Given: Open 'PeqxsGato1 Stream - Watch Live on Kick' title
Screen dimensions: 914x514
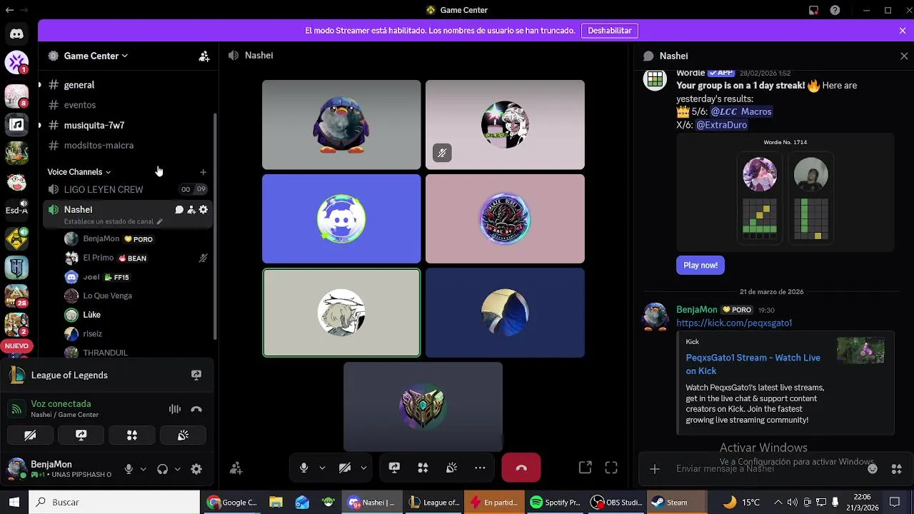Looking at the screenshot, I should click(x=753, y=364).
